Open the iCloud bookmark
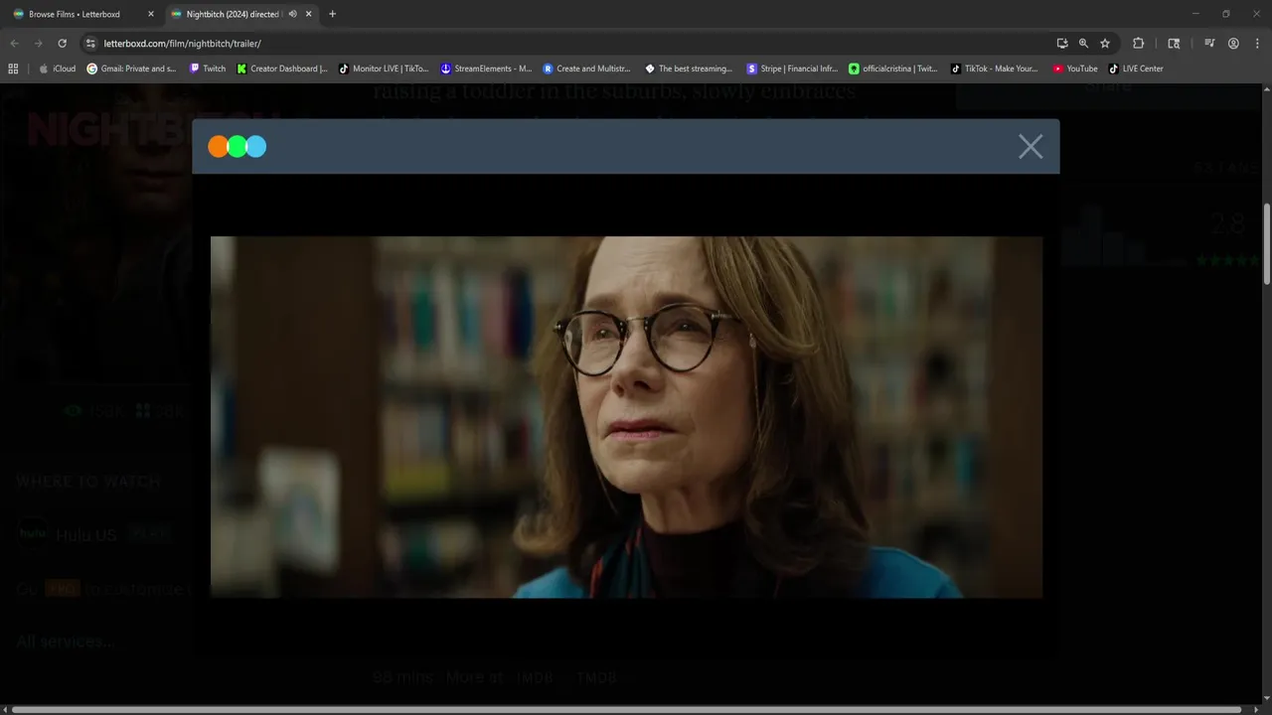Viewport: 1272px width, 715px height. tap(57, 69)
